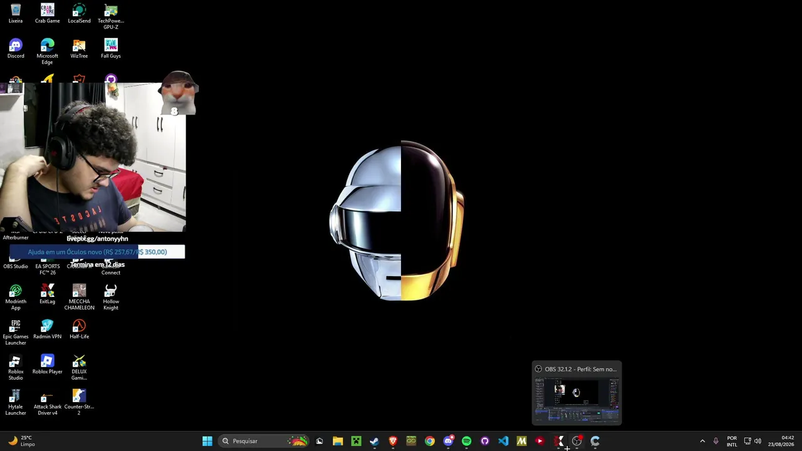
Task: Select the Roblox Studio desktop shortcut
Action: click(16, 368)
